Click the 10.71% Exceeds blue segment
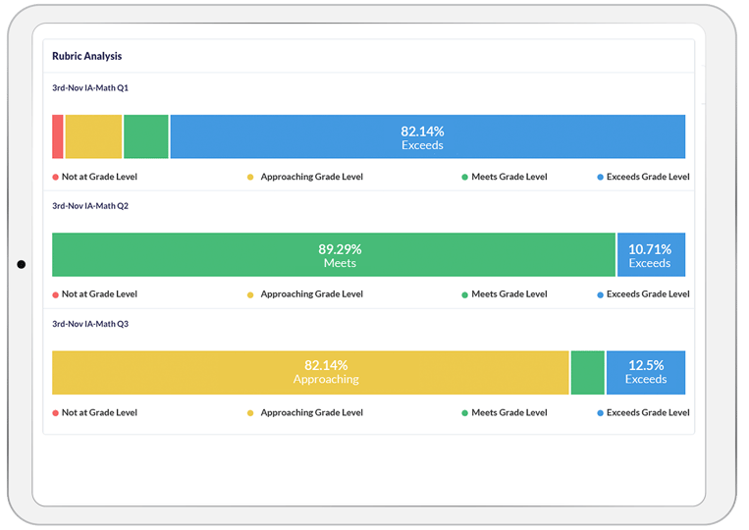 pos(651,254)
